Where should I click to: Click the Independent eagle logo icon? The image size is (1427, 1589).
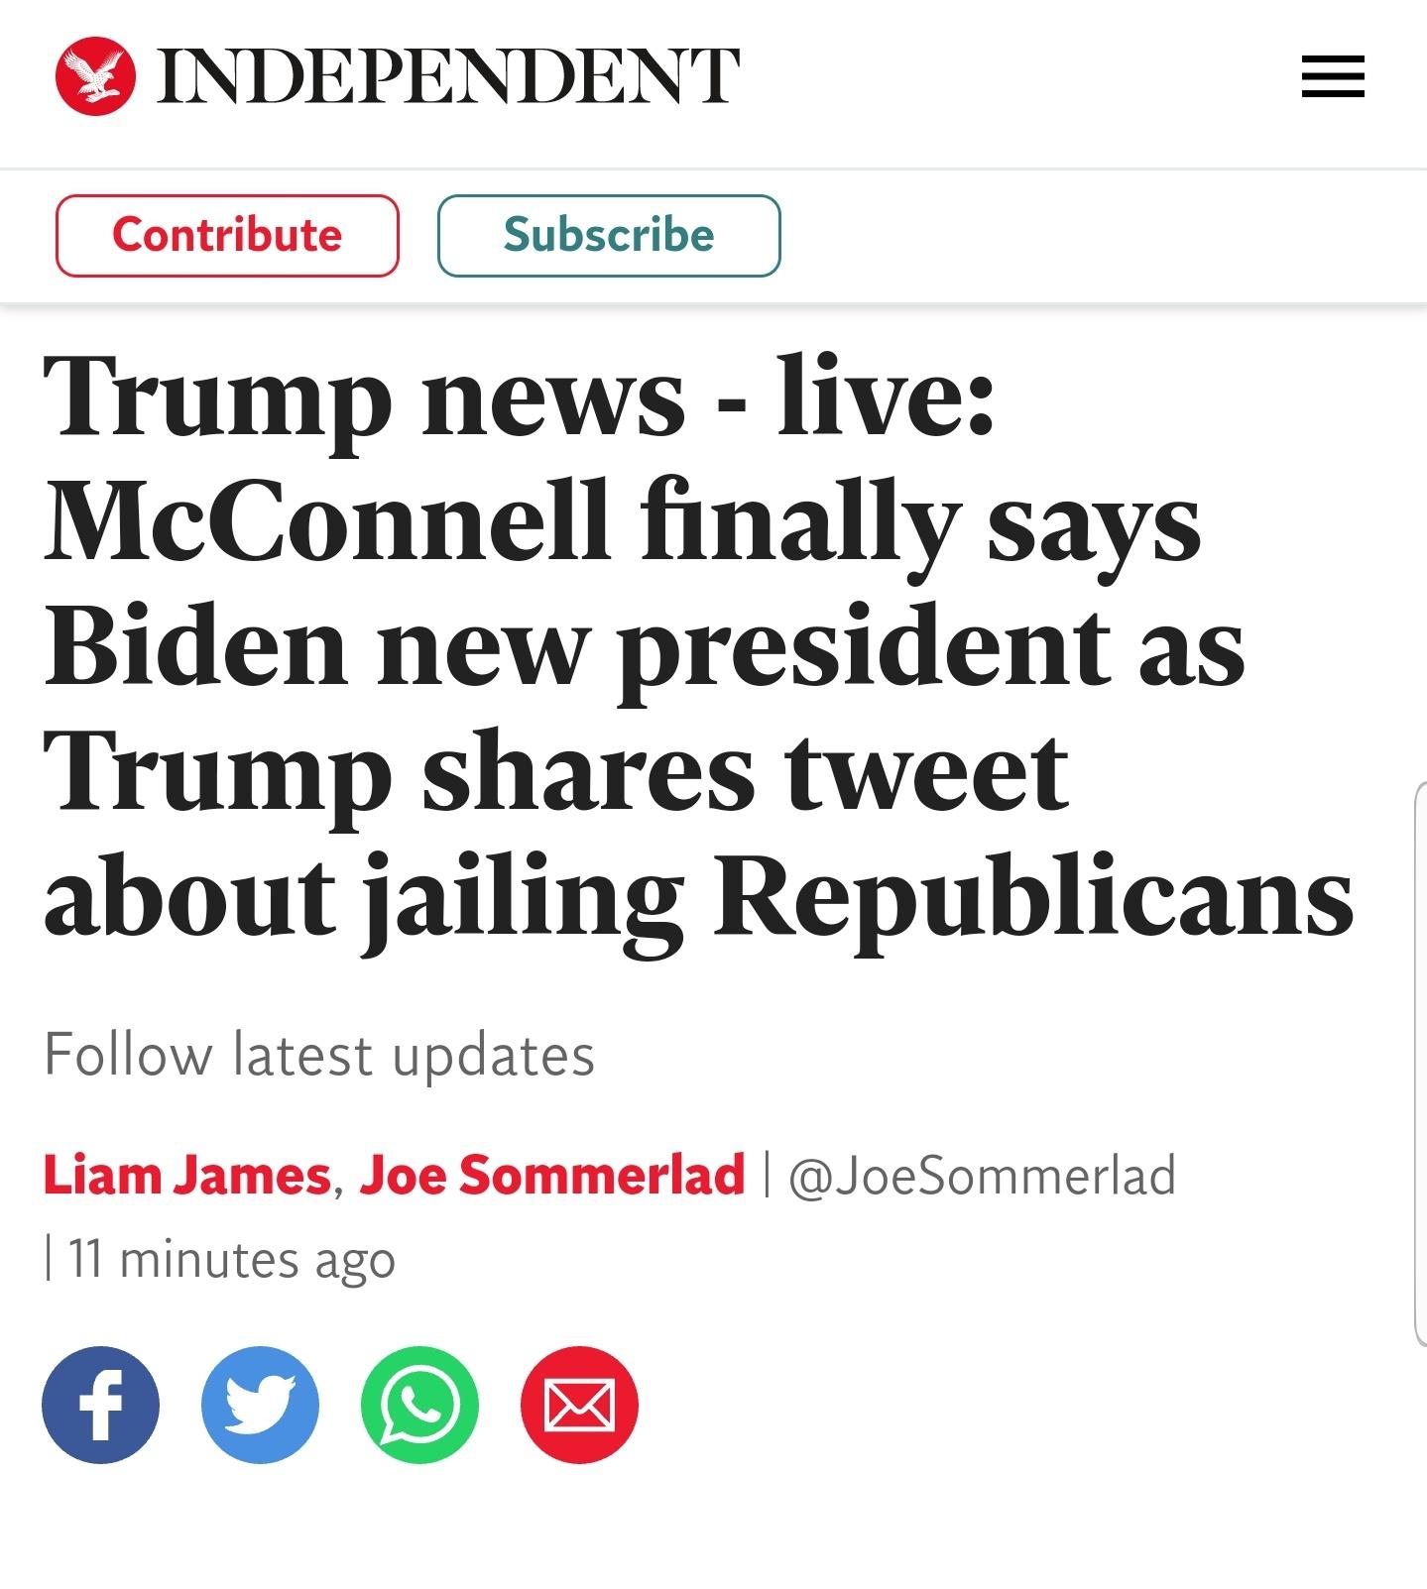coord(95,76)
